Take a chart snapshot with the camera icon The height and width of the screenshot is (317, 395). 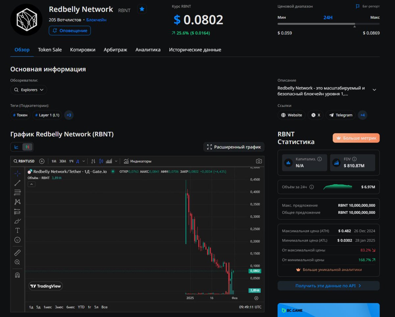[x=259, y=161]
